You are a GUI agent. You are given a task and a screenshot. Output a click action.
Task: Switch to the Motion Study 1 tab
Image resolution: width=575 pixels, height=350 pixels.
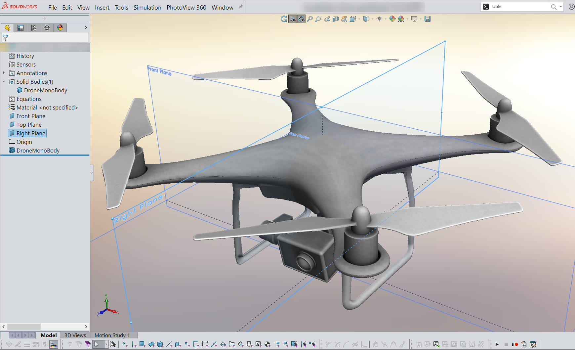coord(112,335)
